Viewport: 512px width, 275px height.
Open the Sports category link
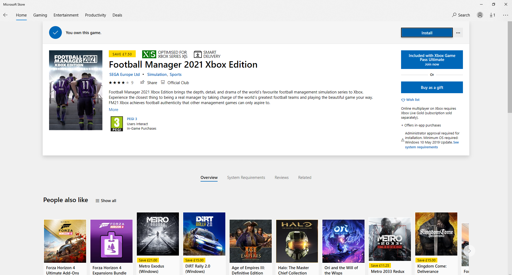[175, 75]
